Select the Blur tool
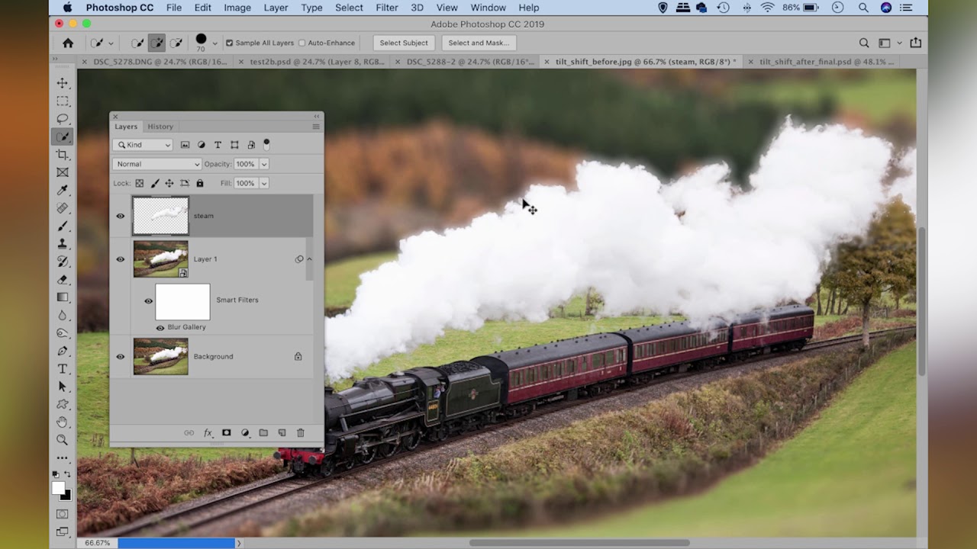The image size is (977, 549). (63, 316)
